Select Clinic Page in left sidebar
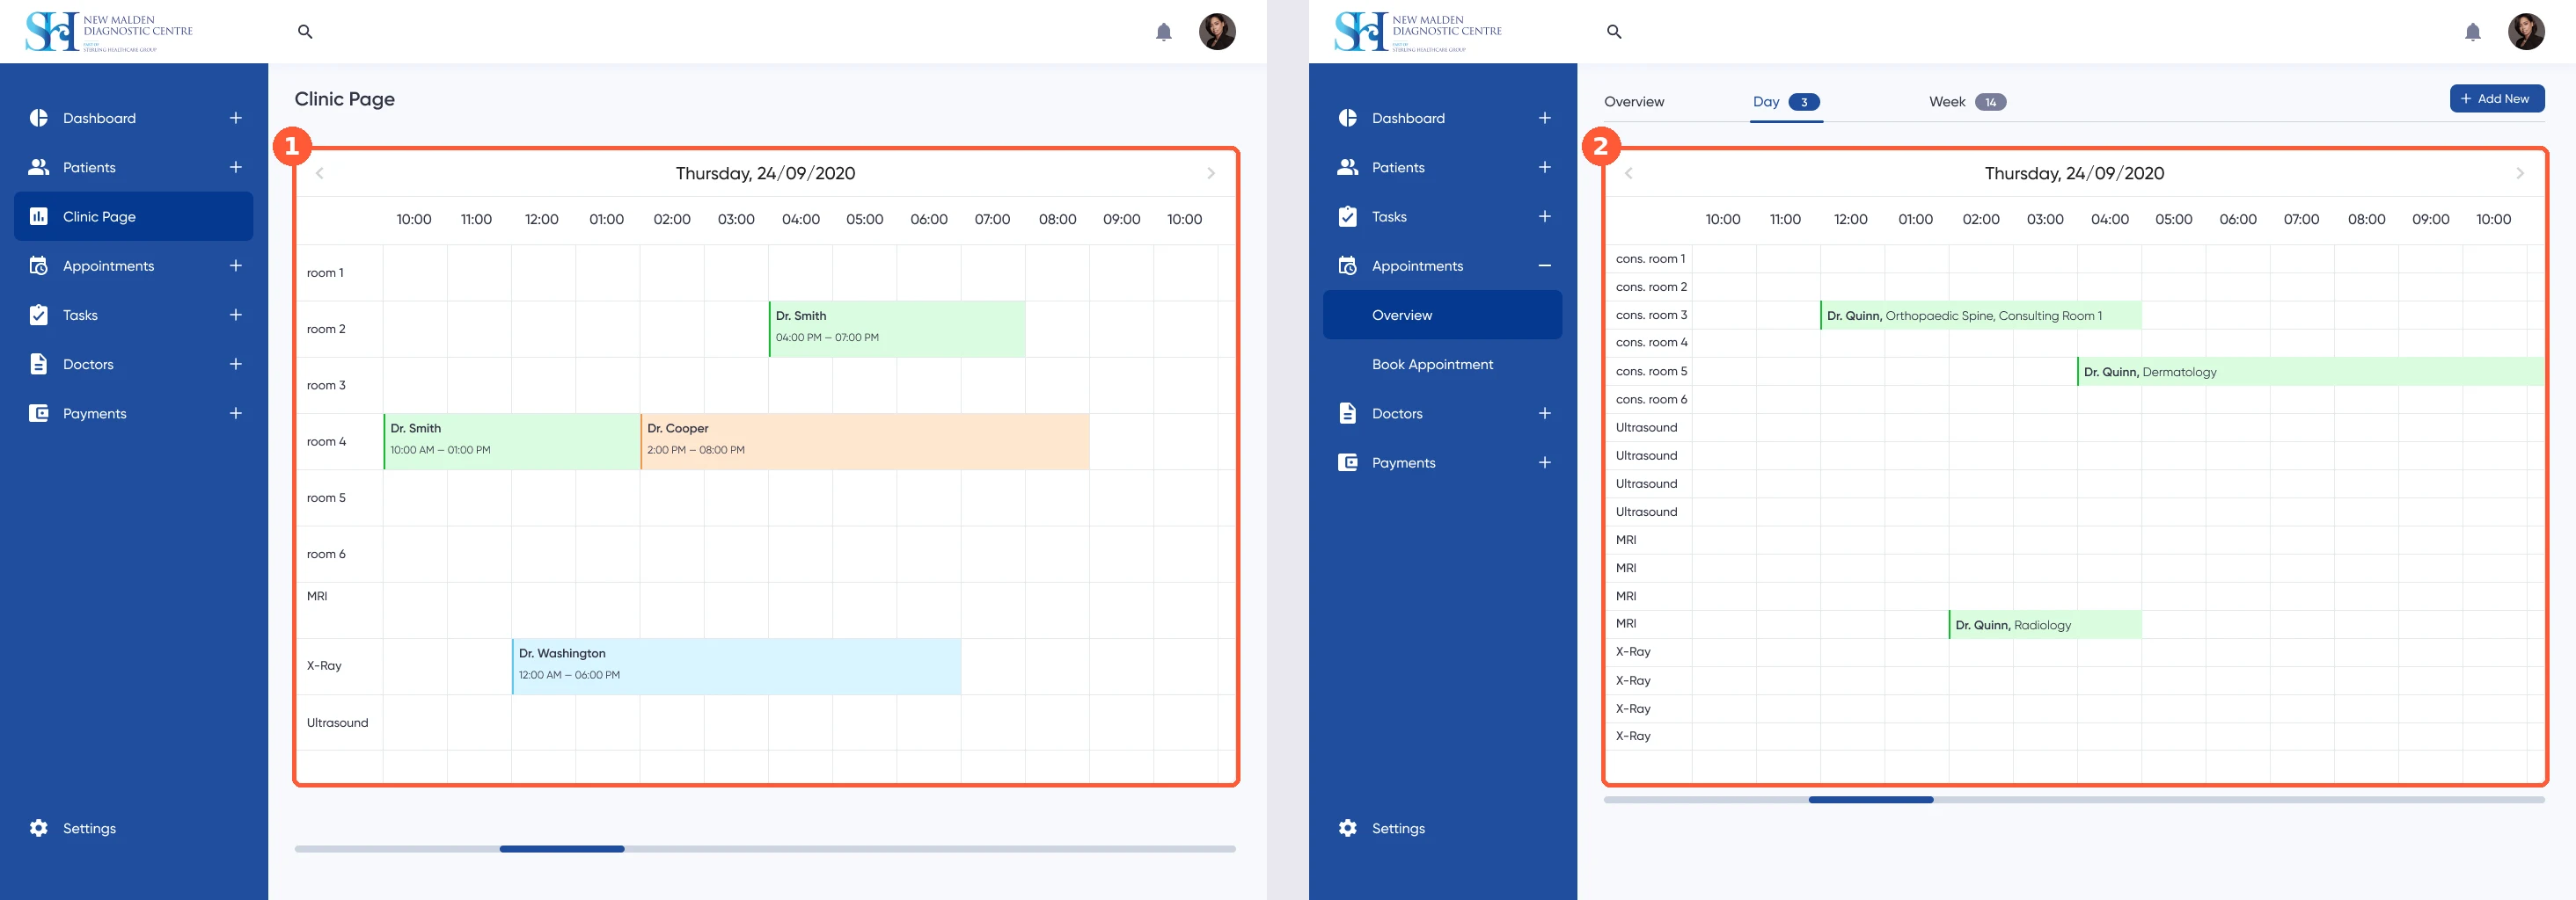 point(133,215)
